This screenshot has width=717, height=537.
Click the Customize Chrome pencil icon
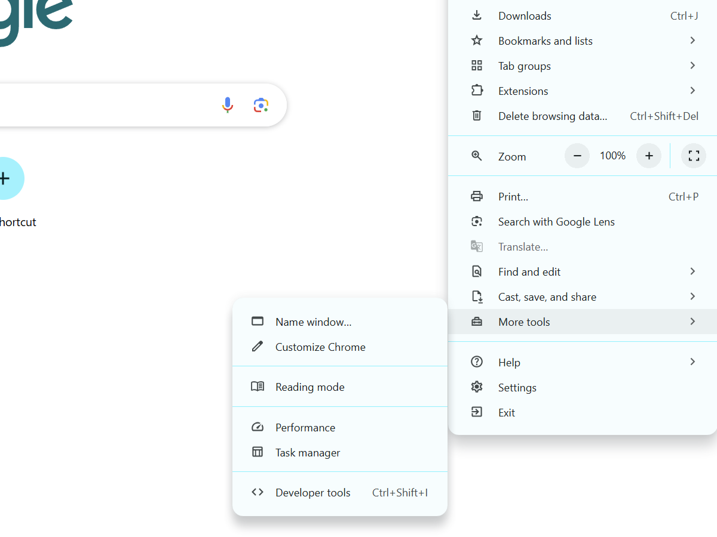pyautogui.click(x=258, y=347)
